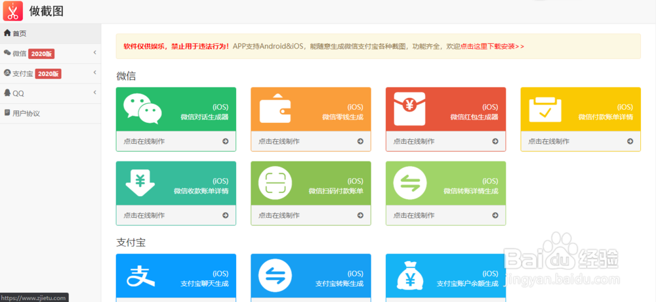Click the red envelope icon on 微信红包生成器
656x302 pixels.
(409, 108)
